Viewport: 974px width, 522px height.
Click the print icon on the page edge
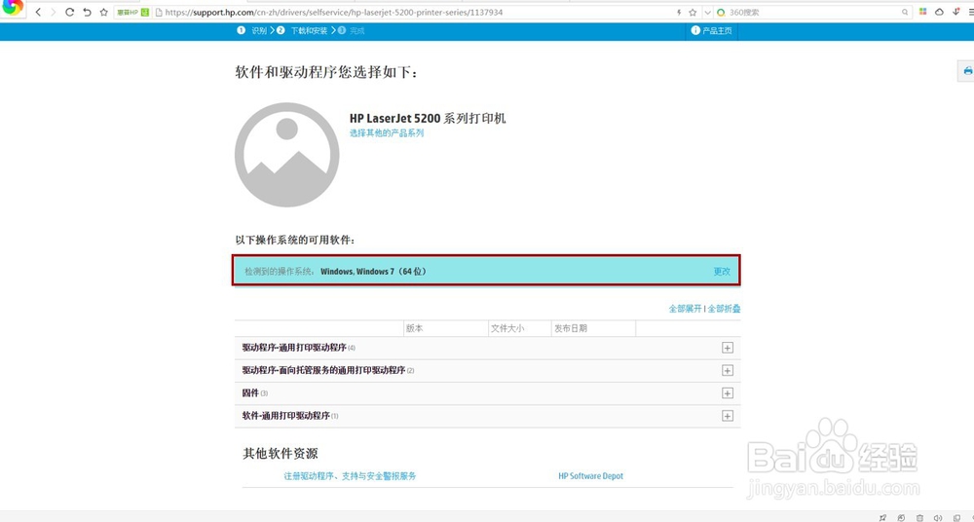(x=968, y=71)
